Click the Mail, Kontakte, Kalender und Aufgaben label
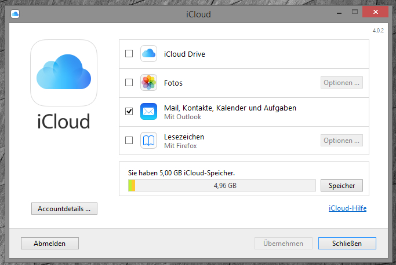Screen dimensions: 396x265 coord(230,108)
